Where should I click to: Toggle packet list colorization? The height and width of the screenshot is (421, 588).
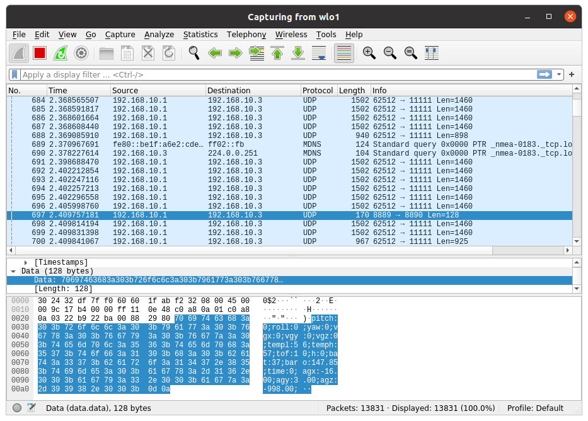pos(343,53)
